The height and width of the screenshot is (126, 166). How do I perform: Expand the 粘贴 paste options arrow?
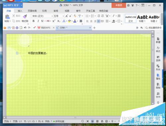[x=10, y=21]
